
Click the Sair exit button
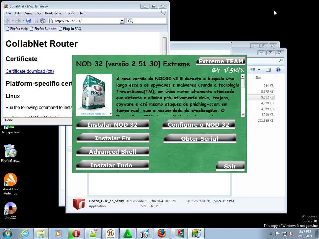230,166
